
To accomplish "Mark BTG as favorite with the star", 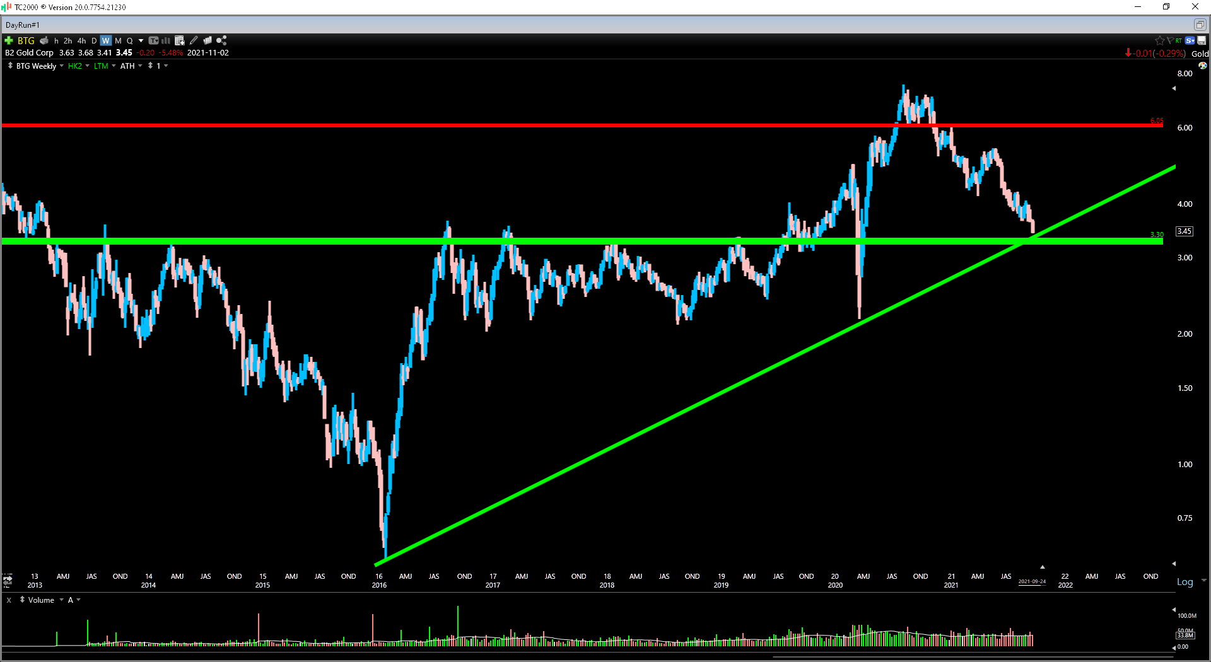I will pyautogui.click(x=1159, y=40).
